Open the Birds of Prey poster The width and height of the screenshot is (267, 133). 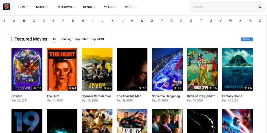pyautogui.click(x=202, y=69)
